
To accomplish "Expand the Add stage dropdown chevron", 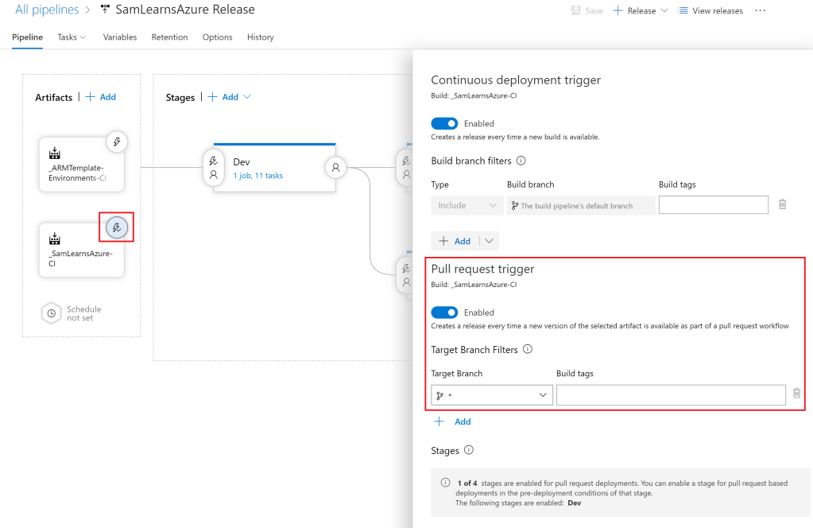I will [246, 97].
